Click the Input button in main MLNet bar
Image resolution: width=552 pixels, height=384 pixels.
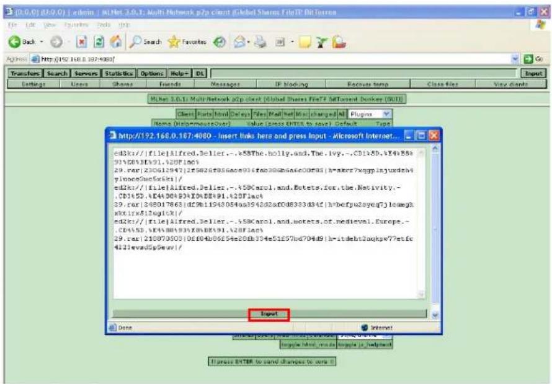[x=533, y=73]
